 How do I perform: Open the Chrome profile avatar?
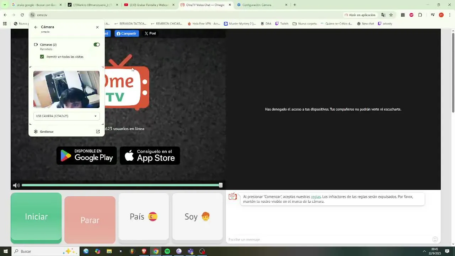click(x=441, y=15)
